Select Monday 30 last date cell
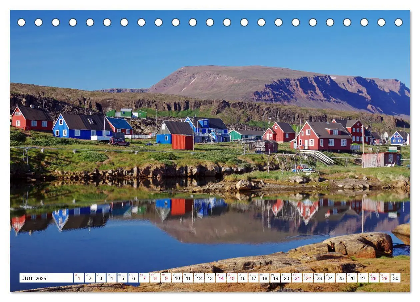The image size is (420, 302). point(396,278)
